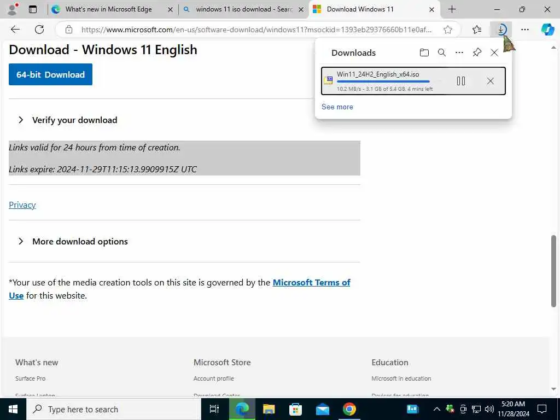Click the scrollbar down arrow

pos(553,389)
